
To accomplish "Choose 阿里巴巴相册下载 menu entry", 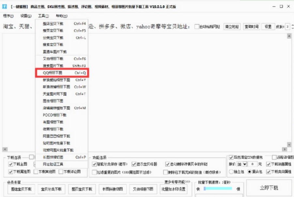I will pyautogui.click(x=62, y=136).
